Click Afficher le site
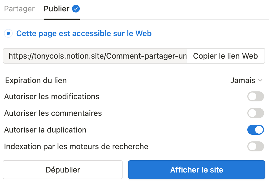 click(196, 169)
